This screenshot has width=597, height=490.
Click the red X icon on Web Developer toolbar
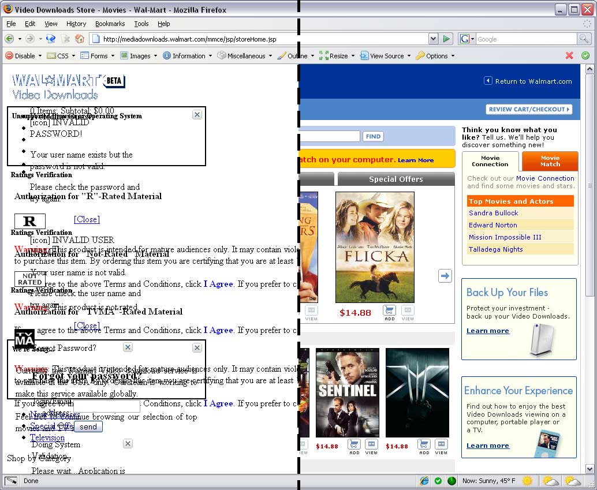point(569,55)
